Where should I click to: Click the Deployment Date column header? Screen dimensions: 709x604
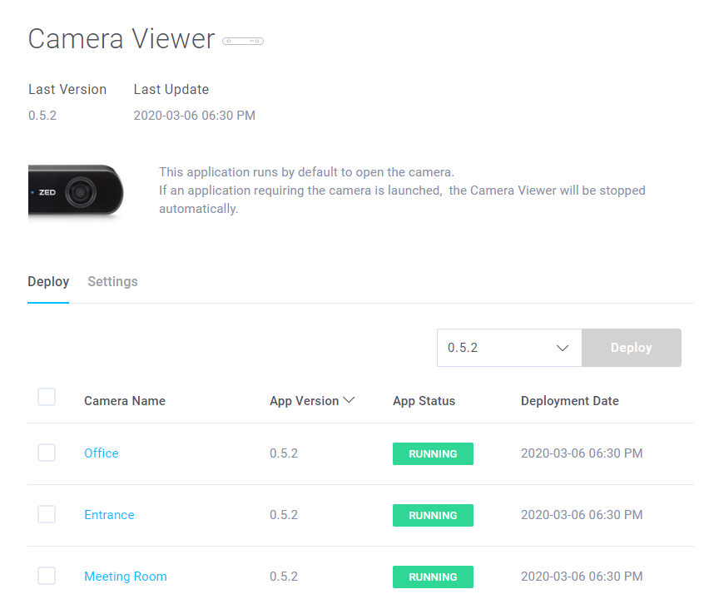point(570,400)
